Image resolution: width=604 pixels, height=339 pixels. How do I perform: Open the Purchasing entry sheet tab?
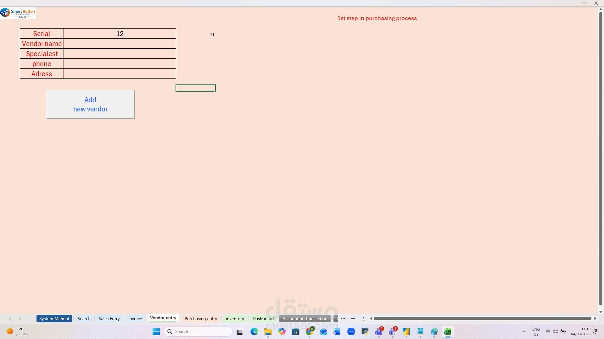pos(201,319)
